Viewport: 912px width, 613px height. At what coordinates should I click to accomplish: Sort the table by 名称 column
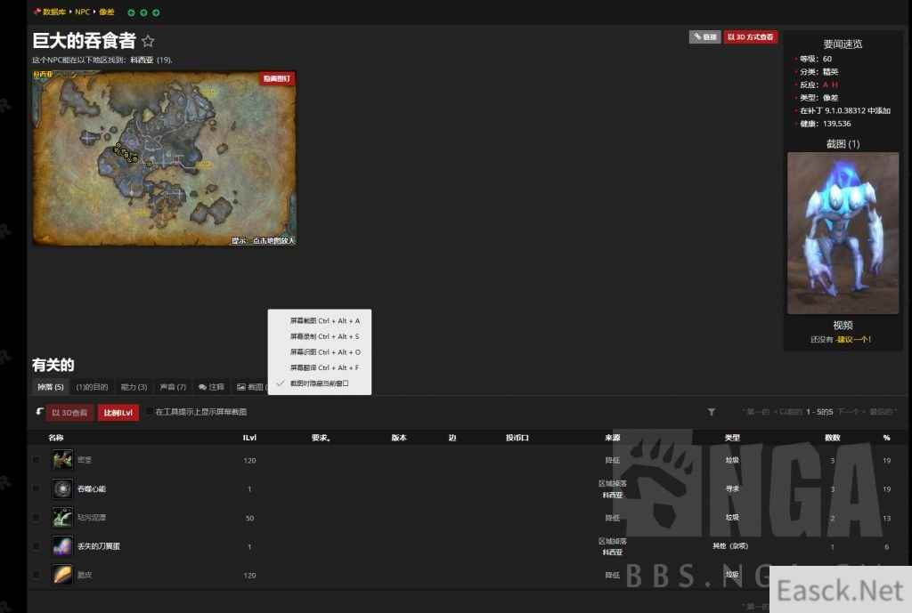[56, 438]
